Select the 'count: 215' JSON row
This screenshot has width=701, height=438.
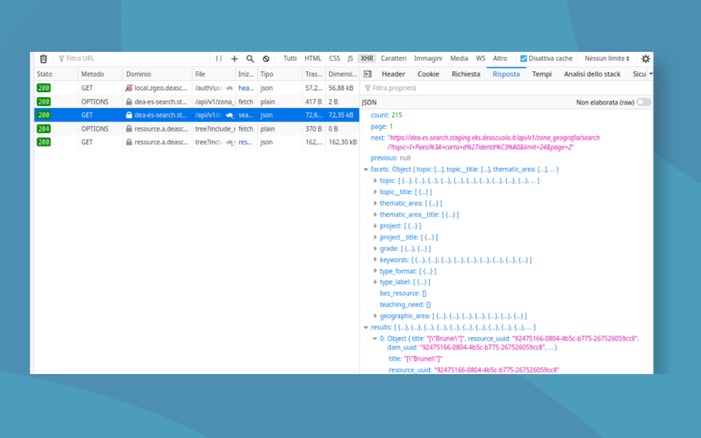pyautogui.click(x=506, y=115)
